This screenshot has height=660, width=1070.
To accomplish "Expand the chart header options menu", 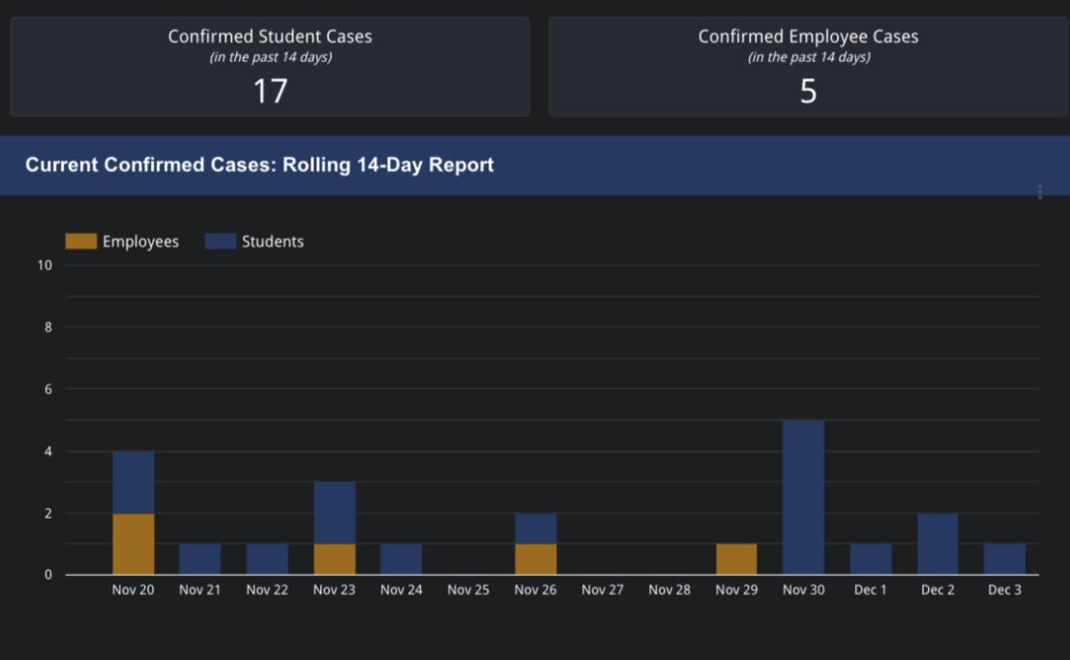I will 1042,190.
